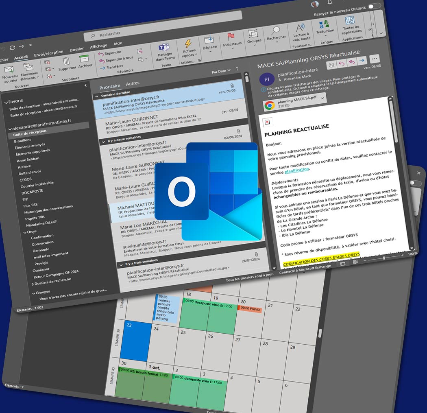
Task: Collapse the Semaine dernière group
Action: (97, 96)
